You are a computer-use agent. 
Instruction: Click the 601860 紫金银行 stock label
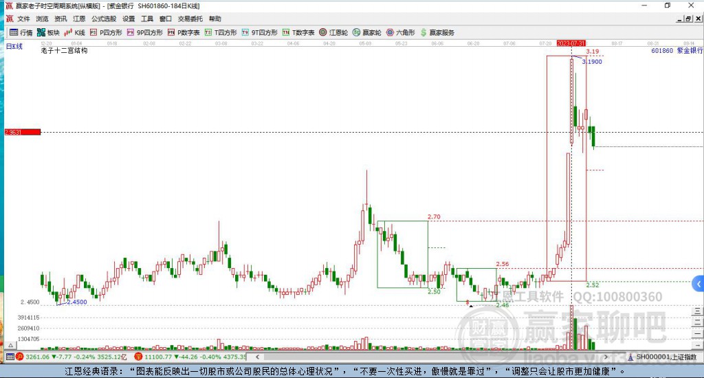(x=676, y=51)
